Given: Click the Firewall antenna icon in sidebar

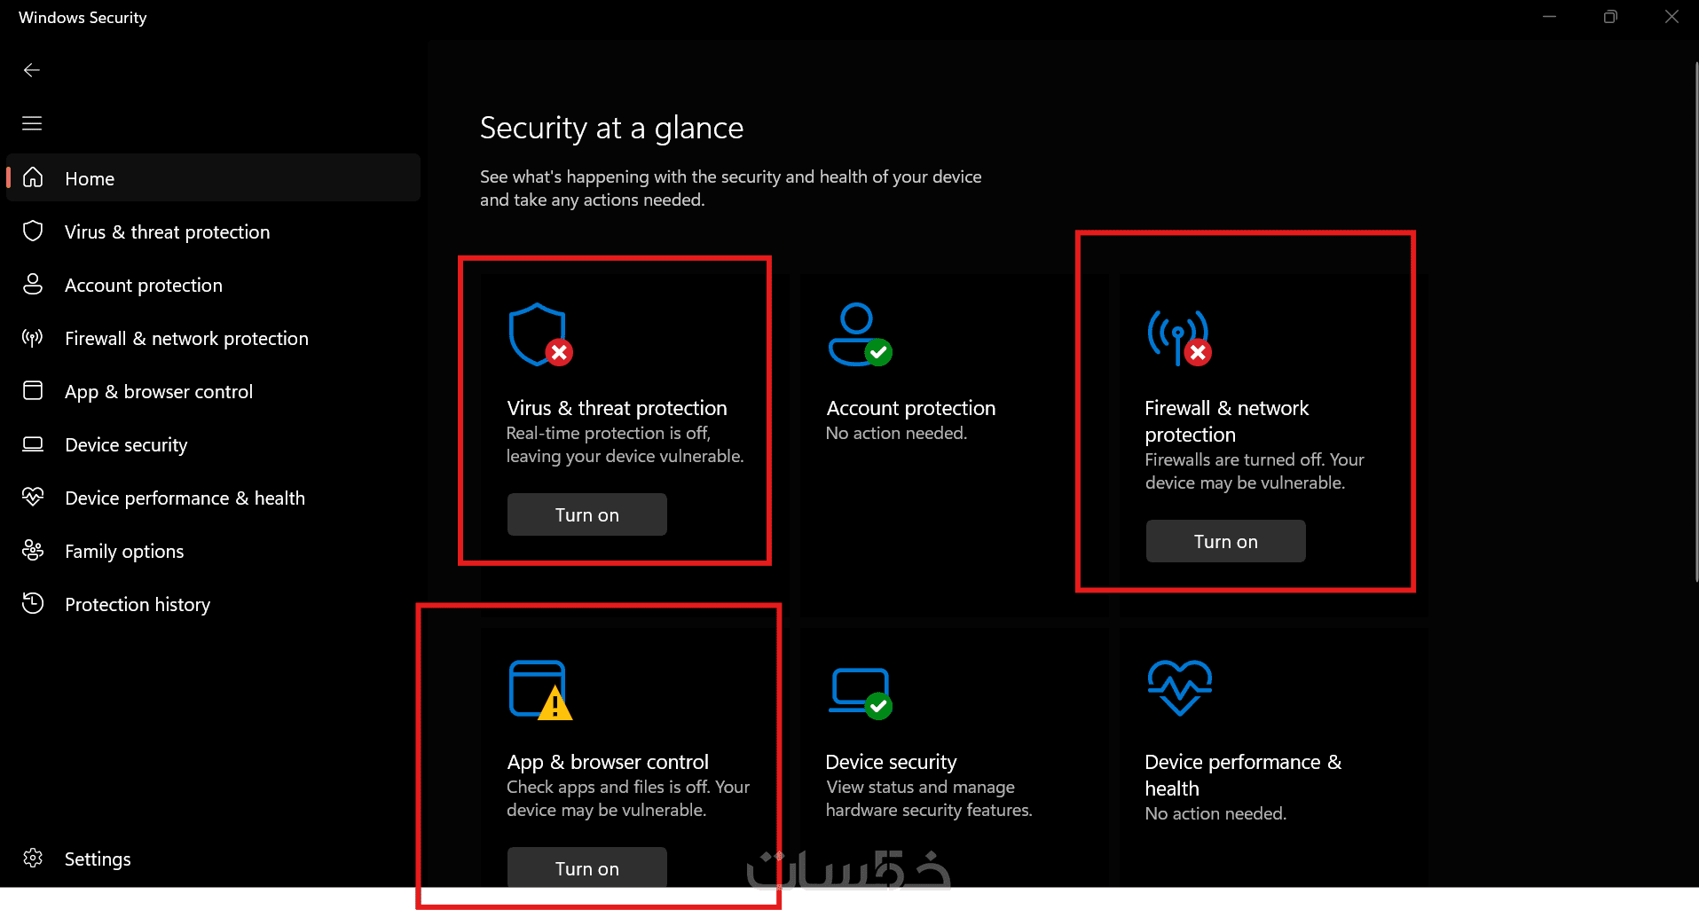Looking at the screenshot, I should point(33,338).
